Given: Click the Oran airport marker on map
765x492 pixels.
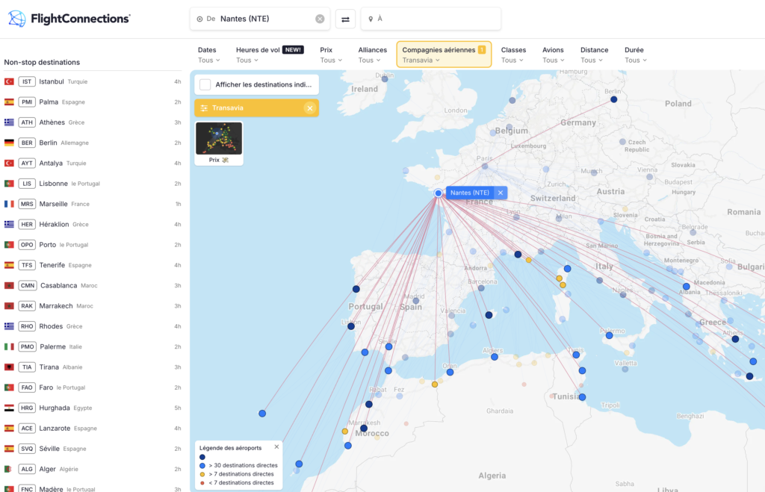Looking at the screenshot, I should pyautogui.click(x=450, y=372).
